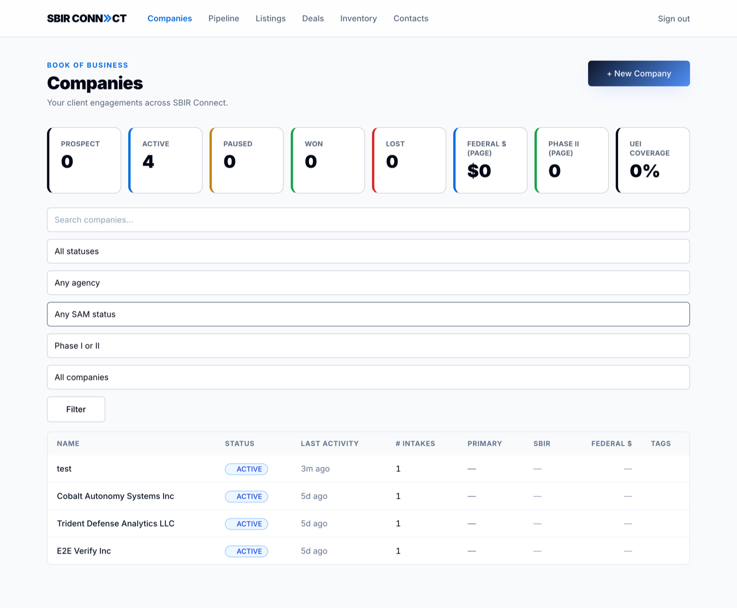The image size is (737, 608).
Task: Open the Companies nav tab
Action: point(170,18)
